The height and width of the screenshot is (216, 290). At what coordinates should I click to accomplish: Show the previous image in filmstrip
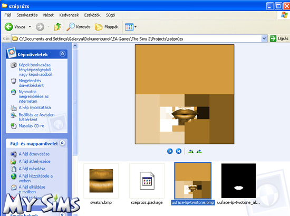click(170, 151)
